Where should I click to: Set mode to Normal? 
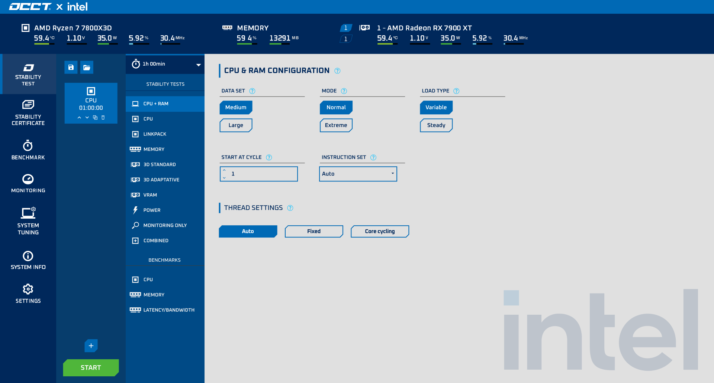click(336, 107)
